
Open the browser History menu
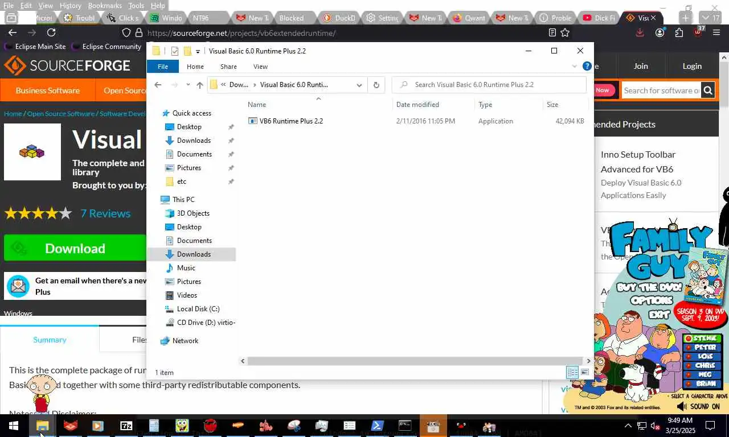tap(71, 5)
